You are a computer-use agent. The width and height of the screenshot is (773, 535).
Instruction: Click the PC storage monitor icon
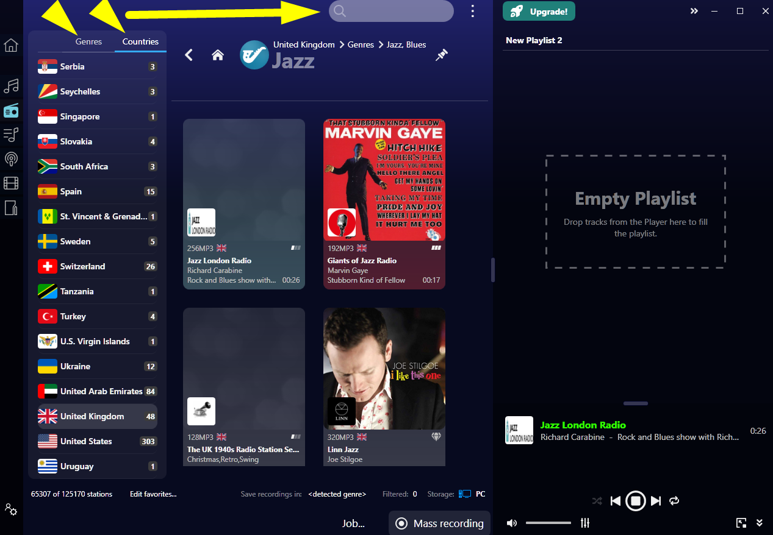pyautogui.click(x=466, y=494)
